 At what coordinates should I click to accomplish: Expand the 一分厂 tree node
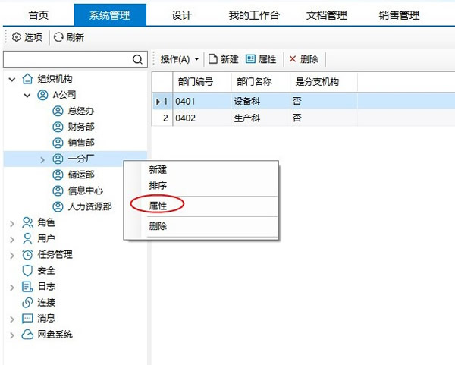click(42, 159)
